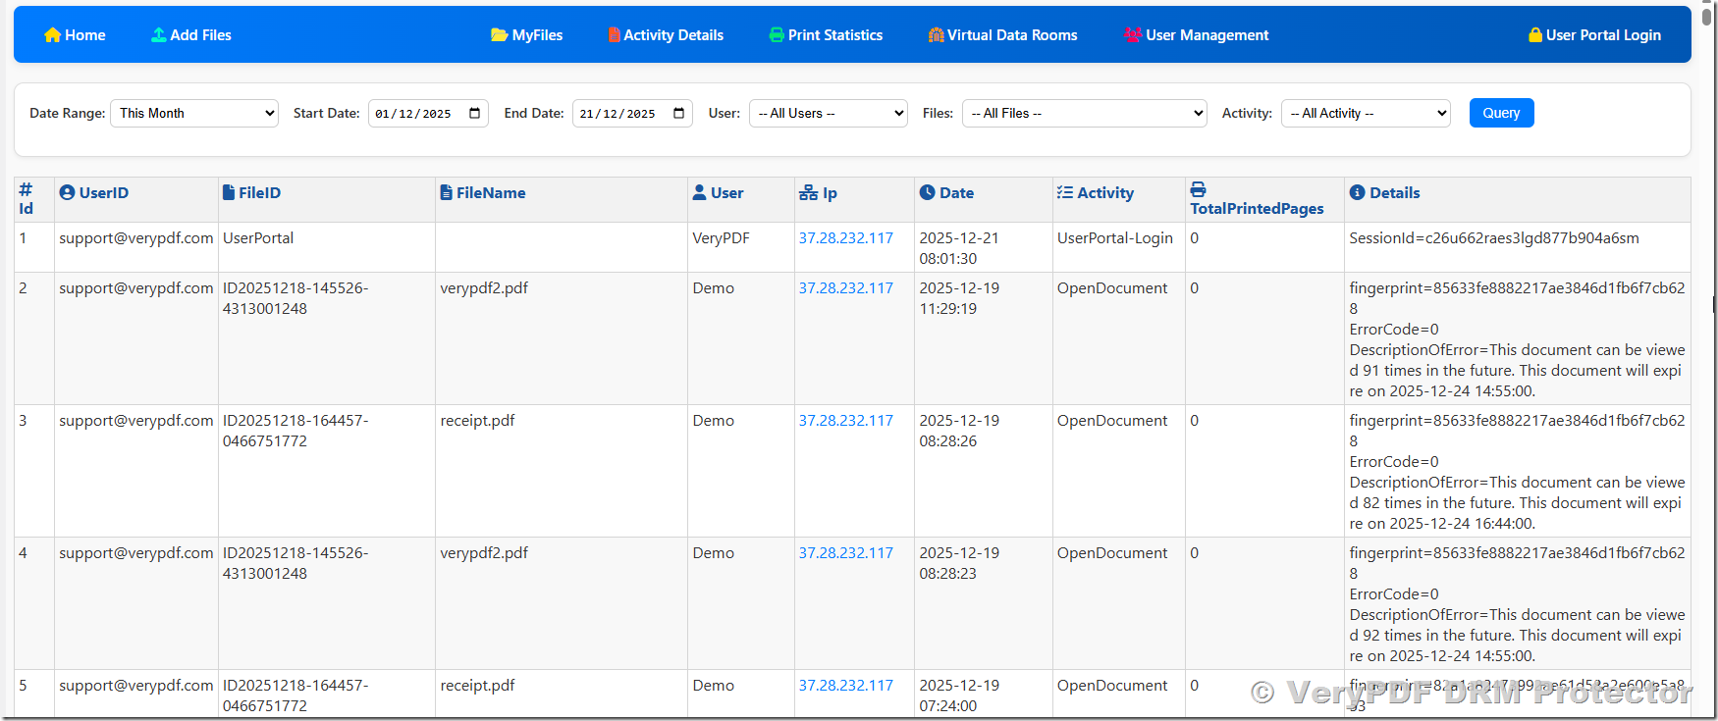Click the Activity column list icon
This screenshot has width=1718, height=721.
click(x=1065, y=192)
